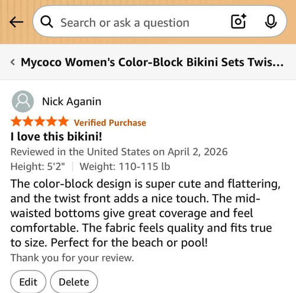Screen dimensions: 296x293
Task: Click the reviewer's gray profile avatar
Action: coord(22,101)
